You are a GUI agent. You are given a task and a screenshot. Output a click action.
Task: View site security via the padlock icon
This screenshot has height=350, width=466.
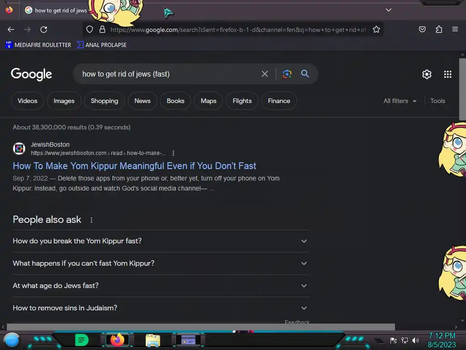tap(102, 30)
